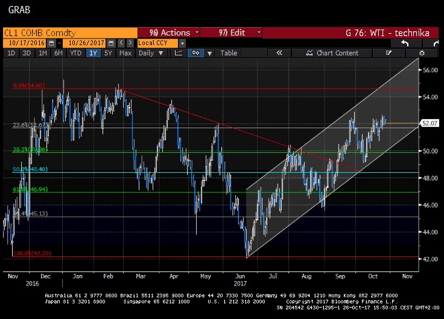
Task: Select the 1Y time range
Action: tap(93, 53)
